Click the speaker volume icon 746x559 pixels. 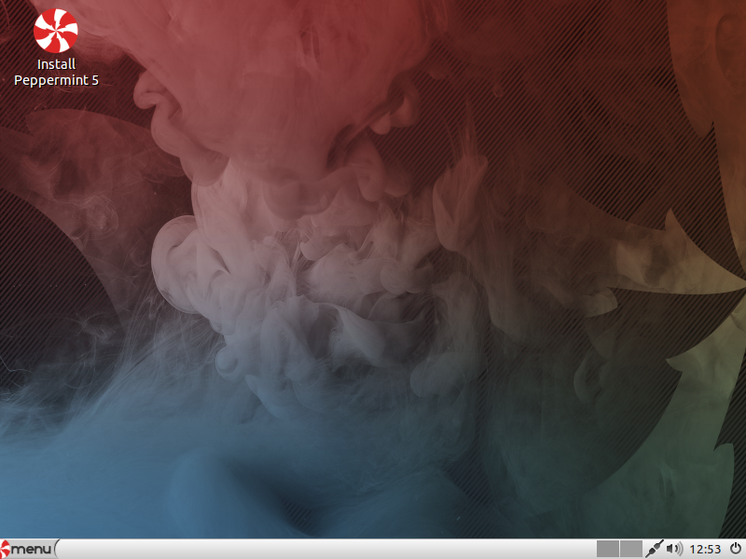674,549
